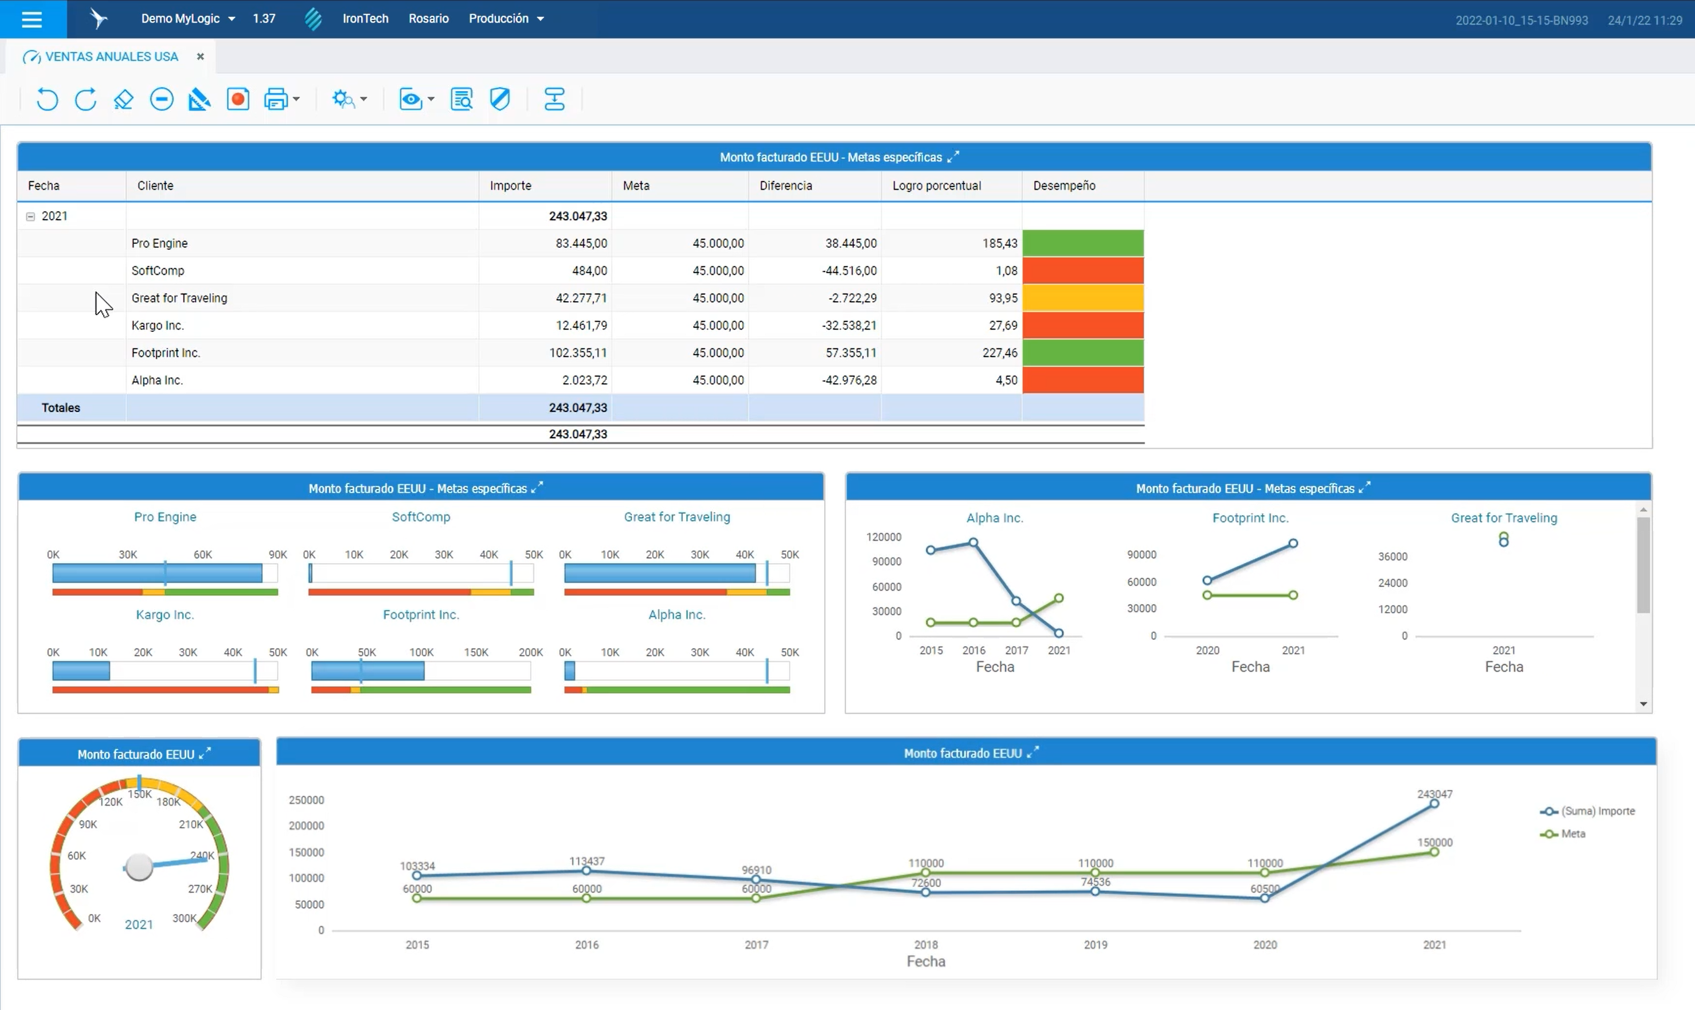This screenshot has height=1010, width=1695.
Task: Click the redo arrow toolbar icon
Action: click(86, 100)
